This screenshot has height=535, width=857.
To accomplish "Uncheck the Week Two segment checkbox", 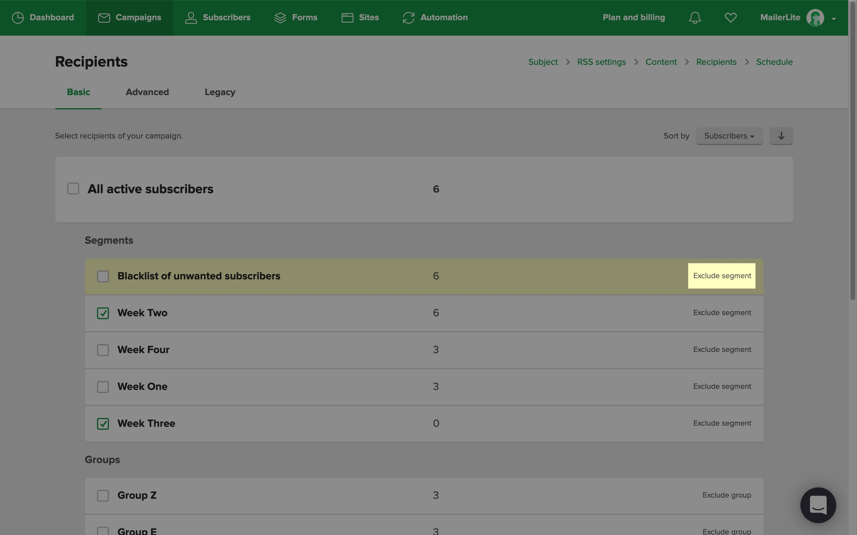I will [103, 313].
